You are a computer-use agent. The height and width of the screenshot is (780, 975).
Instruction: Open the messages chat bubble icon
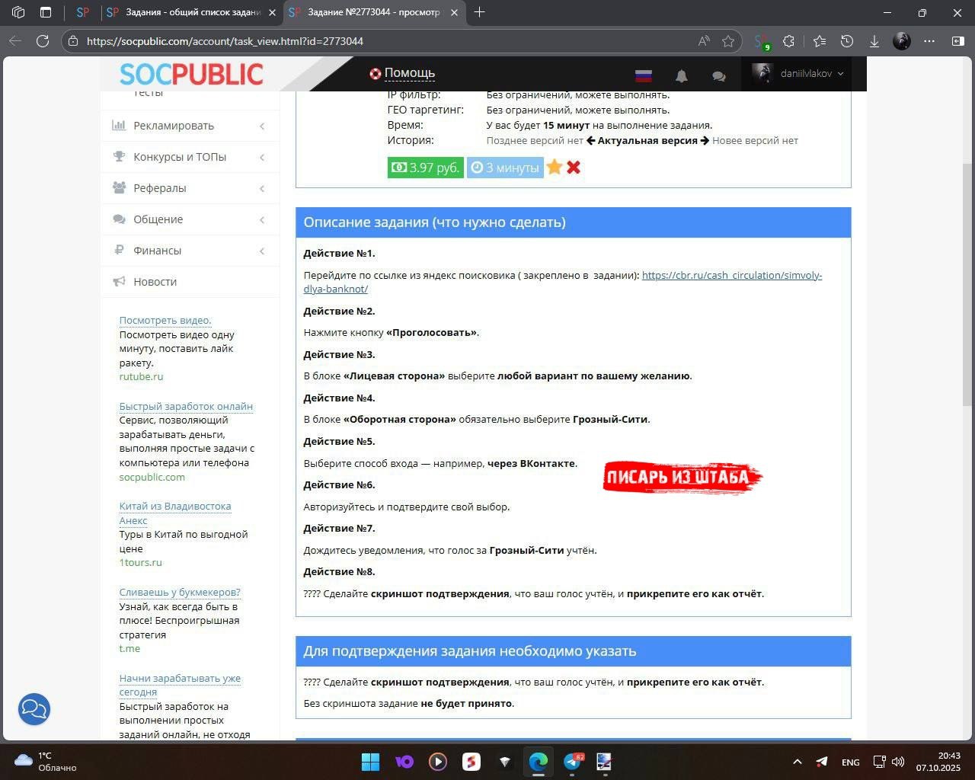tap(718, 75)
